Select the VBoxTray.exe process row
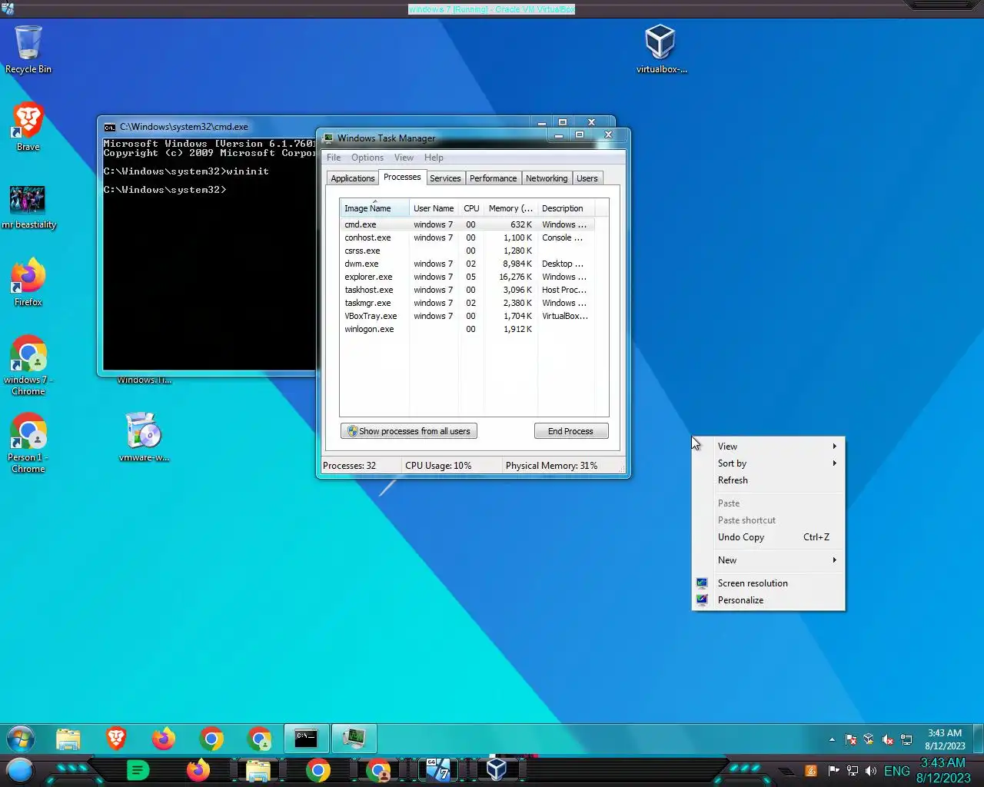This screenshot has width=984, height=787. 467,316
